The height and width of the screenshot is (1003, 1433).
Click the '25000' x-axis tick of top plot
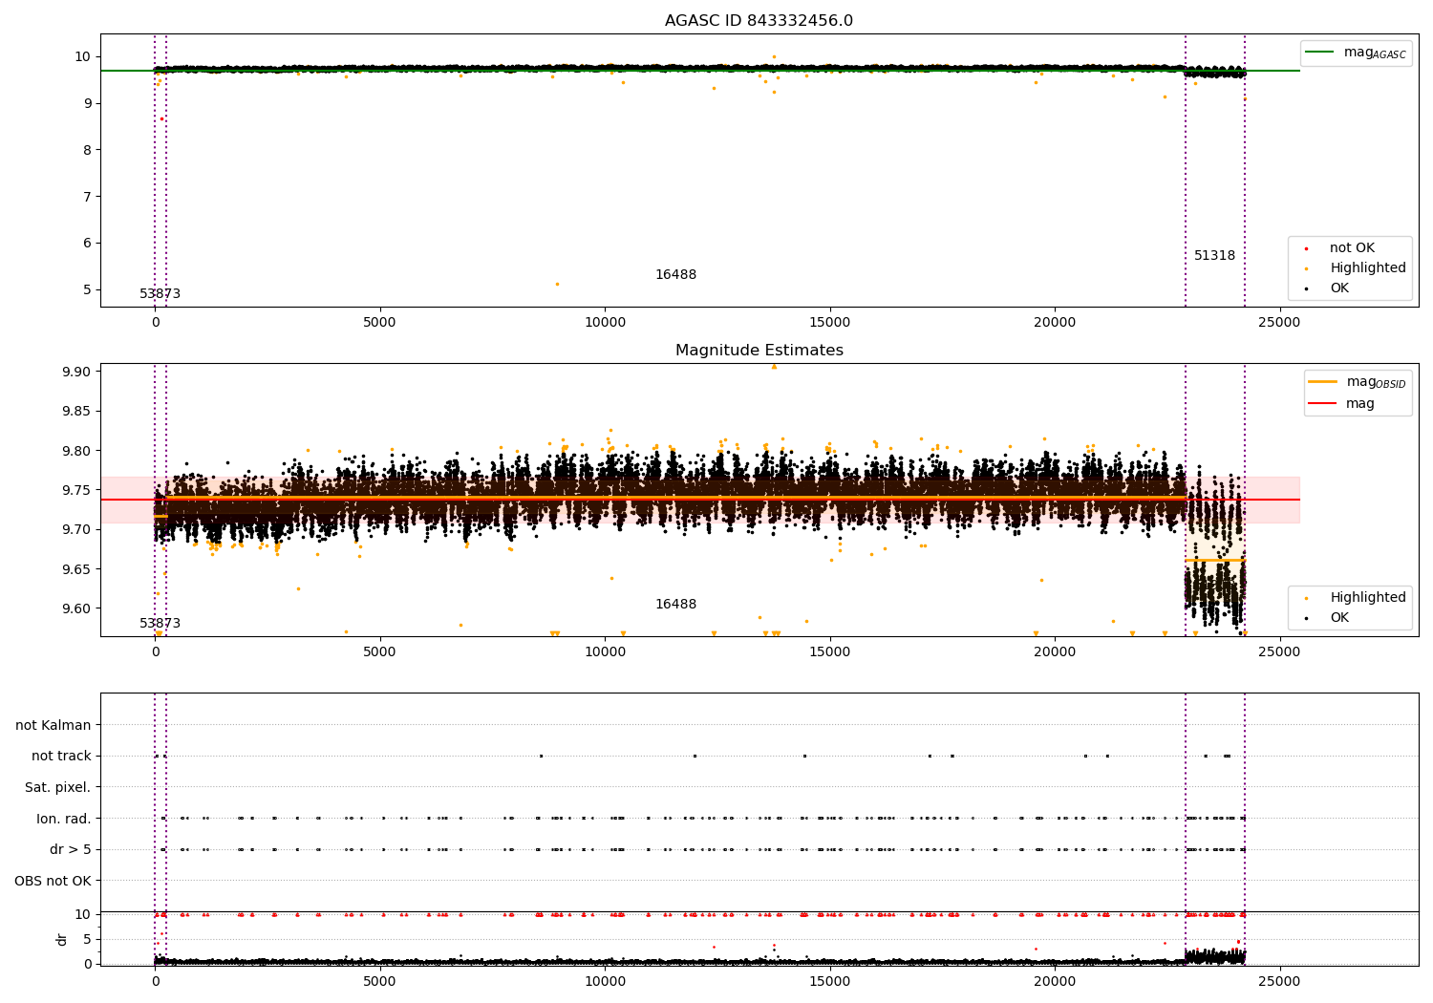tap(1279, 322)
